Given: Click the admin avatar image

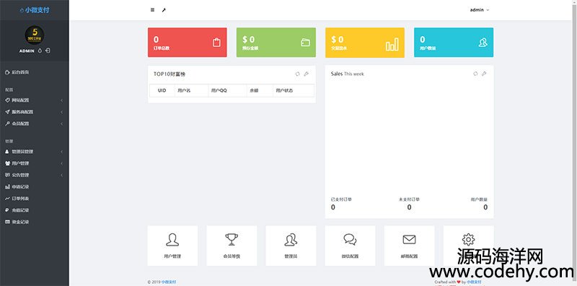Looking at the screenshot, I should [x=35, y=35].
